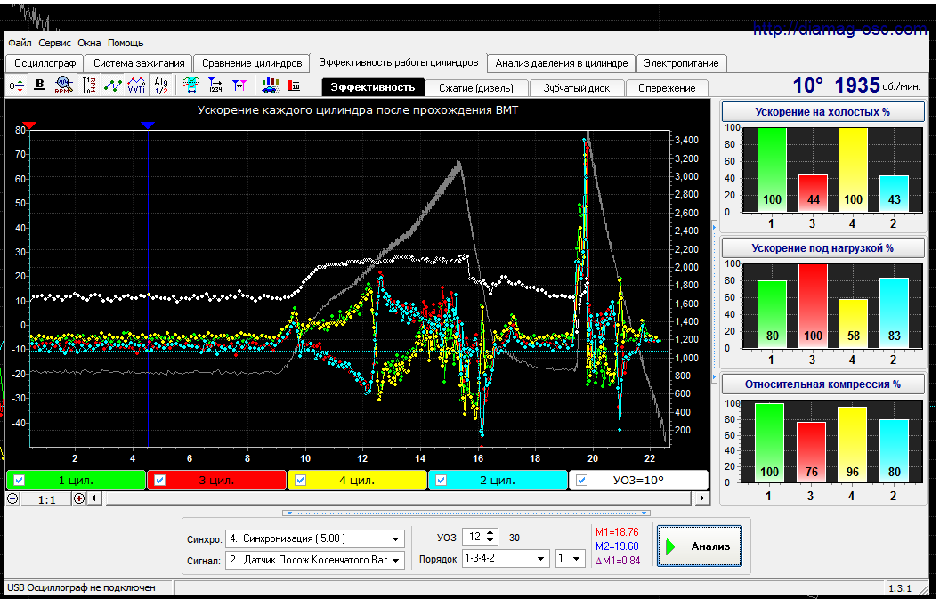Enable the VVTi toolbar icon
This screenshot has width=940, height=599.
coord(137,85)
